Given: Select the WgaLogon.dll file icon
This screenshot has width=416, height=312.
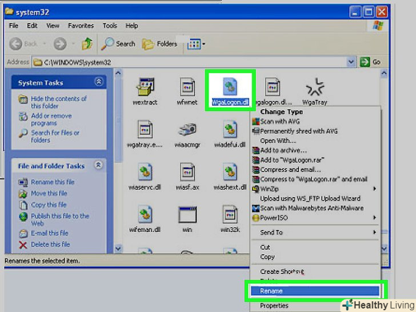Looking at the screenshot, I should [230, 86].
